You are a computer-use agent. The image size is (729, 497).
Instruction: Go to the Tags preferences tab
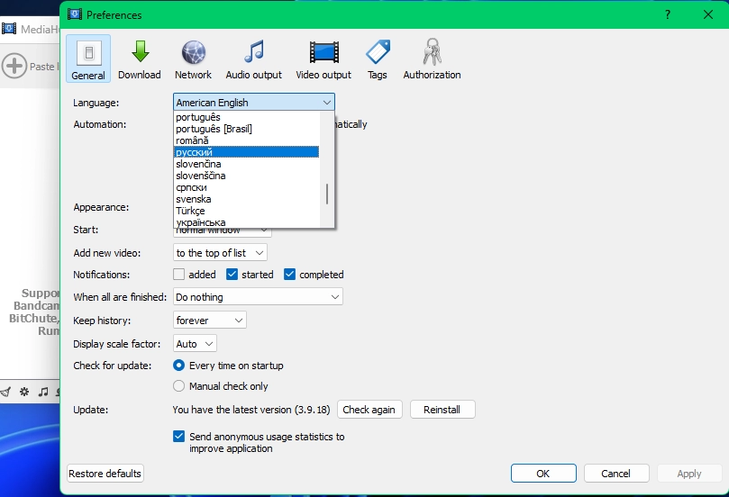[378, 59]
